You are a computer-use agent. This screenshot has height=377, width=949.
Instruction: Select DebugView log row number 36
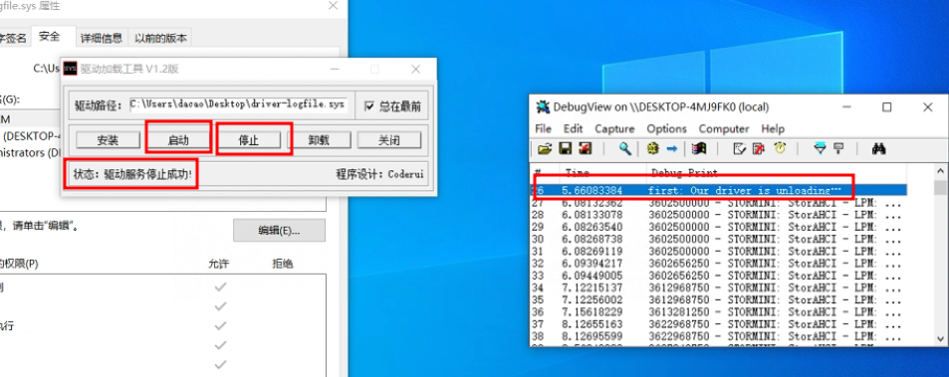coord(718,311)
